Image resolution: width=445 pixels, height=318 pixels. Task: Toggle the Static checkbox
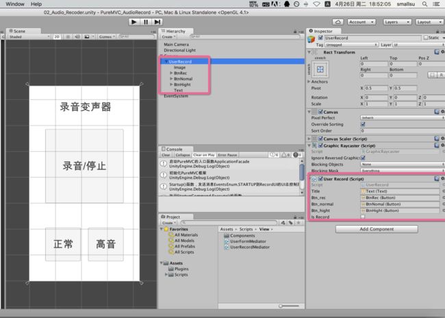[426, 38]
